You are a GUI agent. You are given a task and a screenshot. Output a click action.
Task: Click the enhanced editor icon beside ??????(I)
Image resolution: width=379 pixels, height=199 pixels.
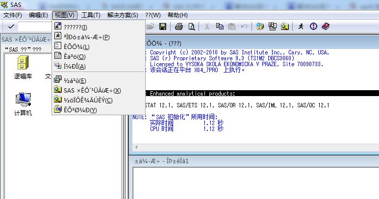click(x=58, y=26)
